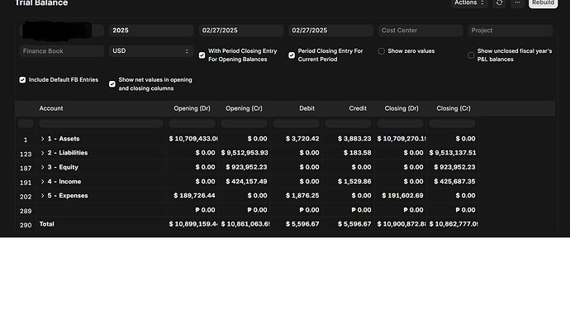570x310 pixels.
Task: Click the Cost Center field
Action: [420, 31]
